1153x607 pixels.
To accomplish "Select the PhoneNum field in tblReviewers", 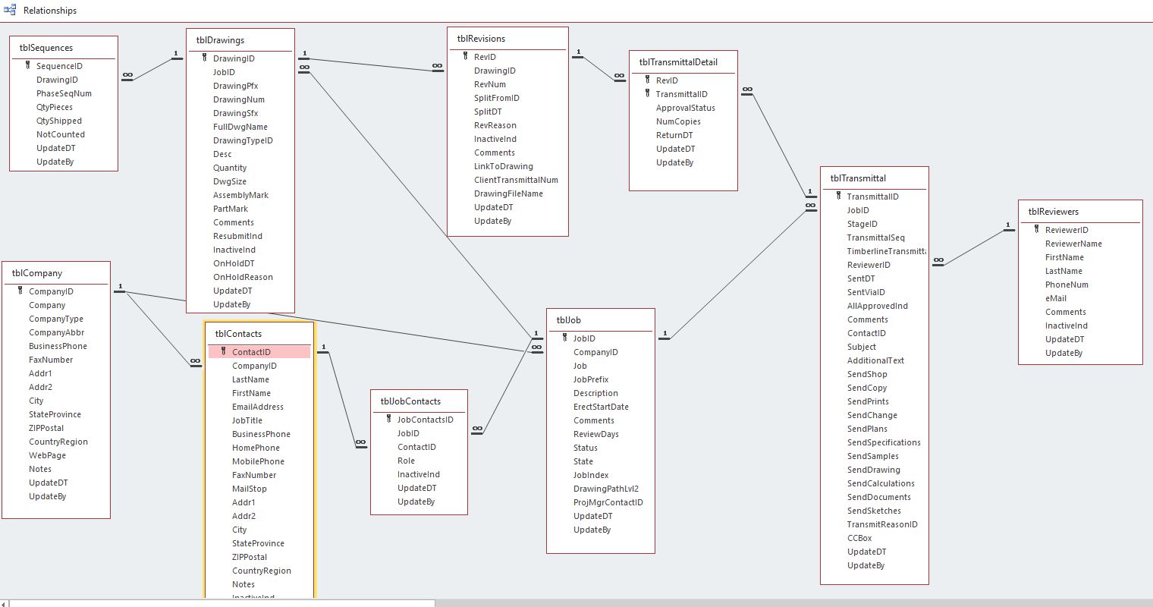I will coord(1067,285).
